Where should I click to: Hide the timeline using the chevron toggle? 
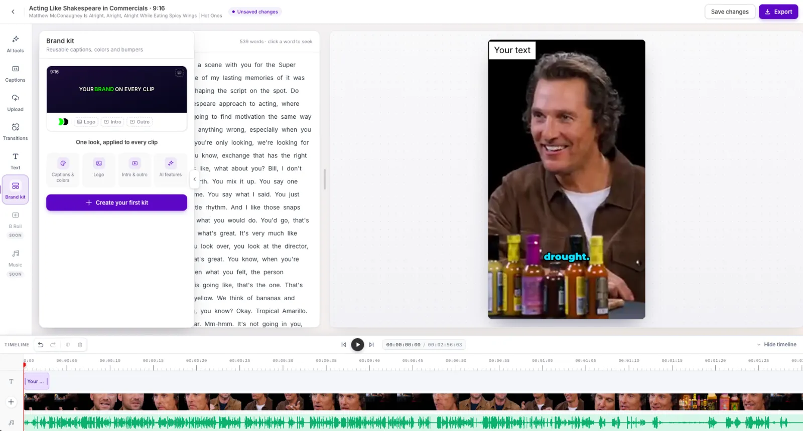click(x=776, y=345)
